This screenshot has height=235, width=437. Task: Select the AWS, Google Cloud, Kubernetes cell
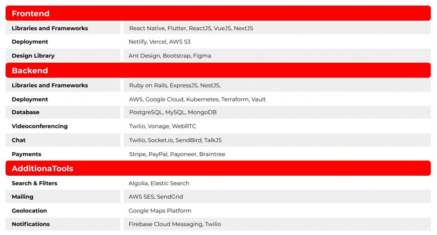[x=197, y=99]
